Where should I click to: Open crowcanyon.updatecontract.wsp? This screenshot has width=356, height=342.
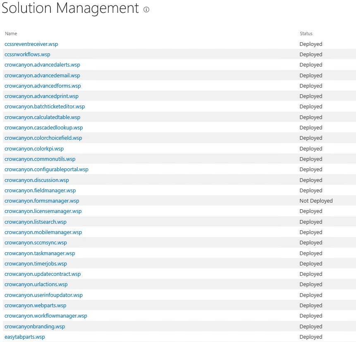click(x=43, y=274)
